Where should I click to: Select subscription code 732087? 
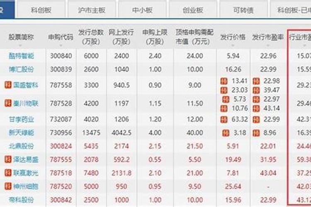click(x=61, y=119)
